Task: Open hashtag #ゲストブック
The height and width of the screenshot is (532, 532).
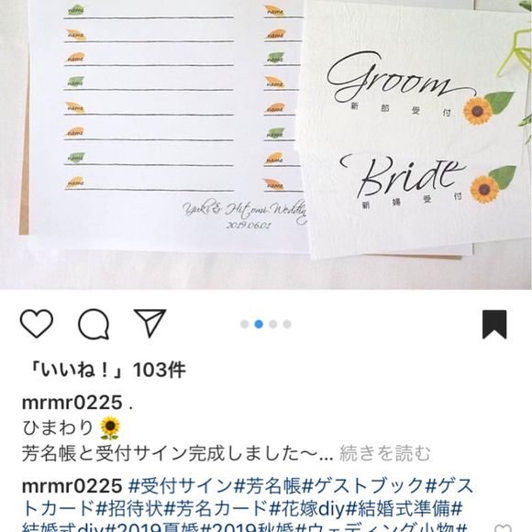Action: [x=363, y=486]
